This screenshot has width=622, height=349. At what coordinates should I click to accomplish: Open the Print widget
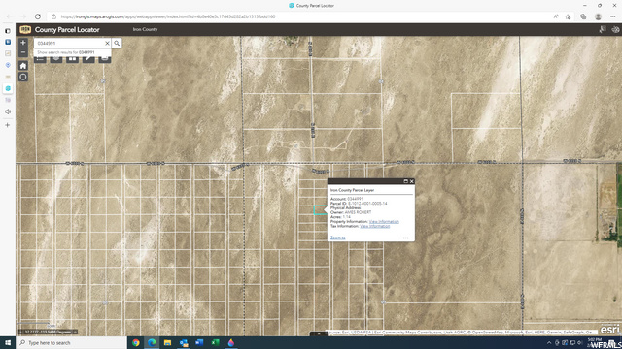pyautogui.click(x=105, y=59)
